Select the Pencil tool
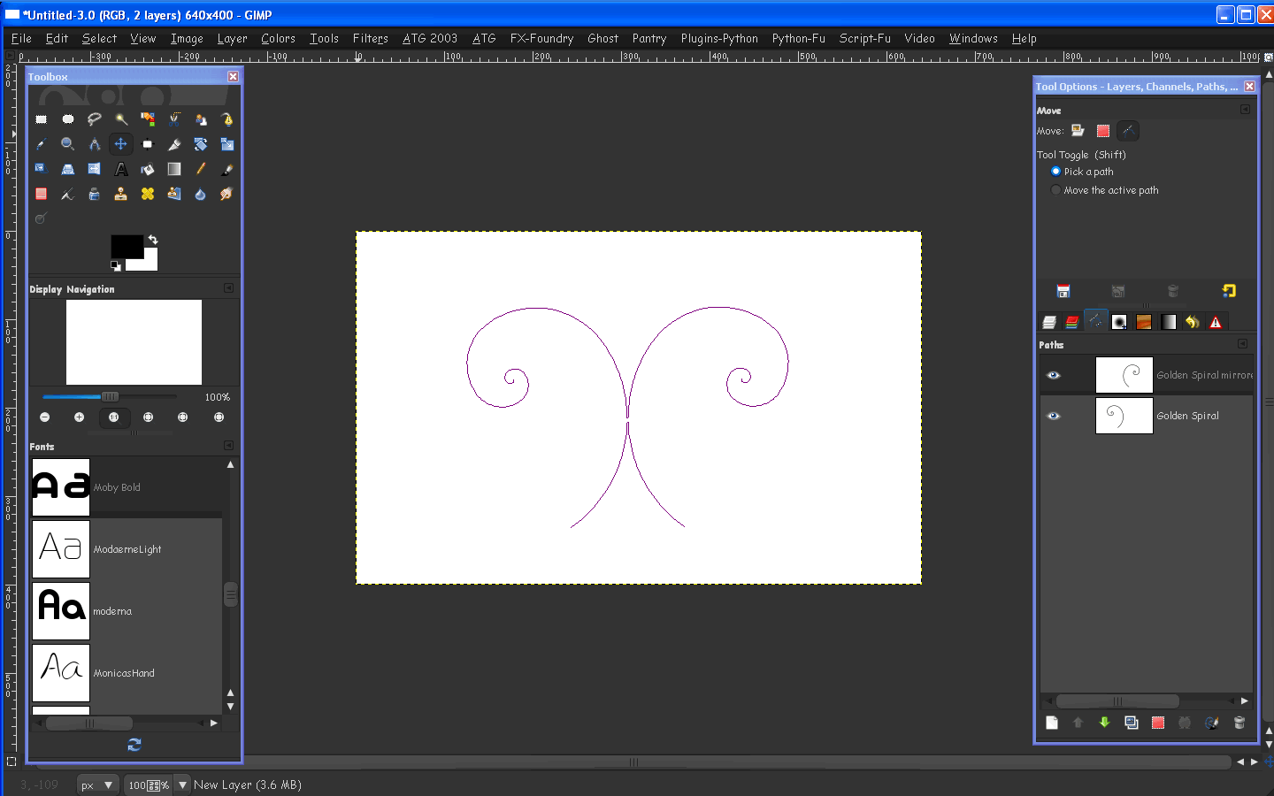 tap(200, 168)
